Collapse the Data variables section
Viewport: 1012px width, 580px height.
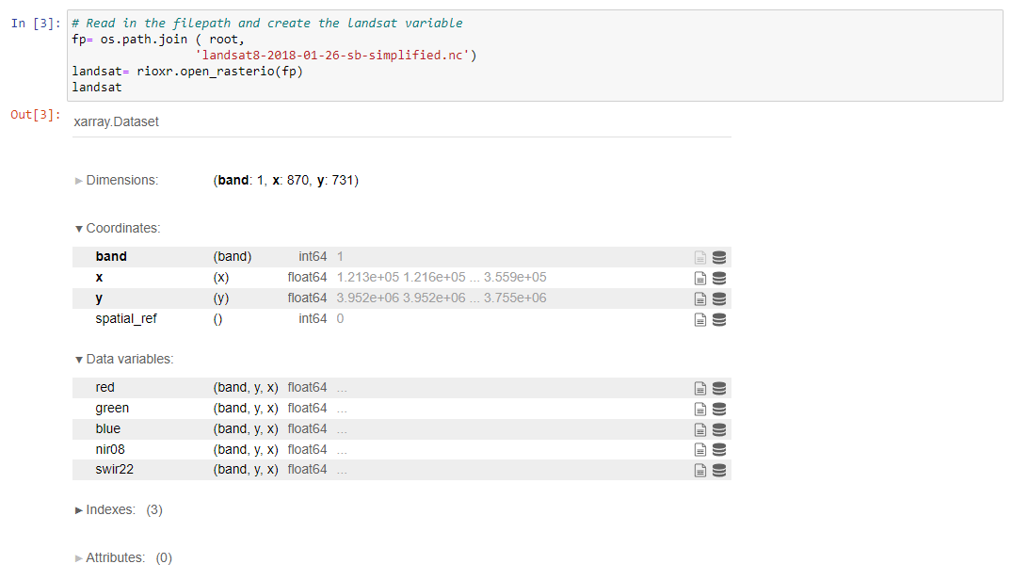click(x=129, y=359)
